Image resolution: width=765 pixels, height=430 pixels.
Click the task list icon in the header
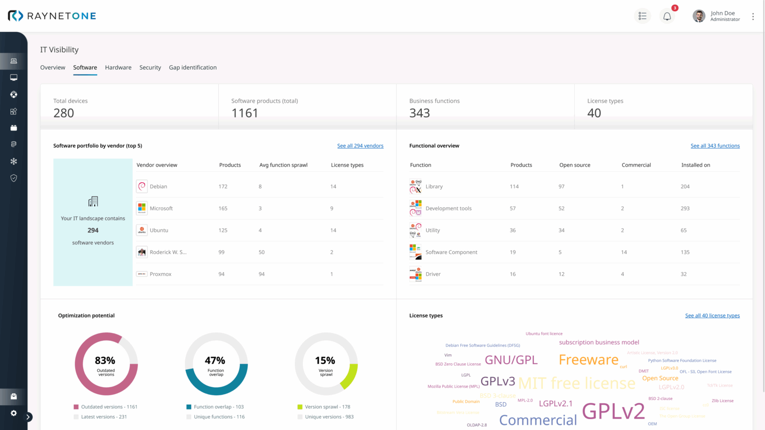[x=642, y=16]
